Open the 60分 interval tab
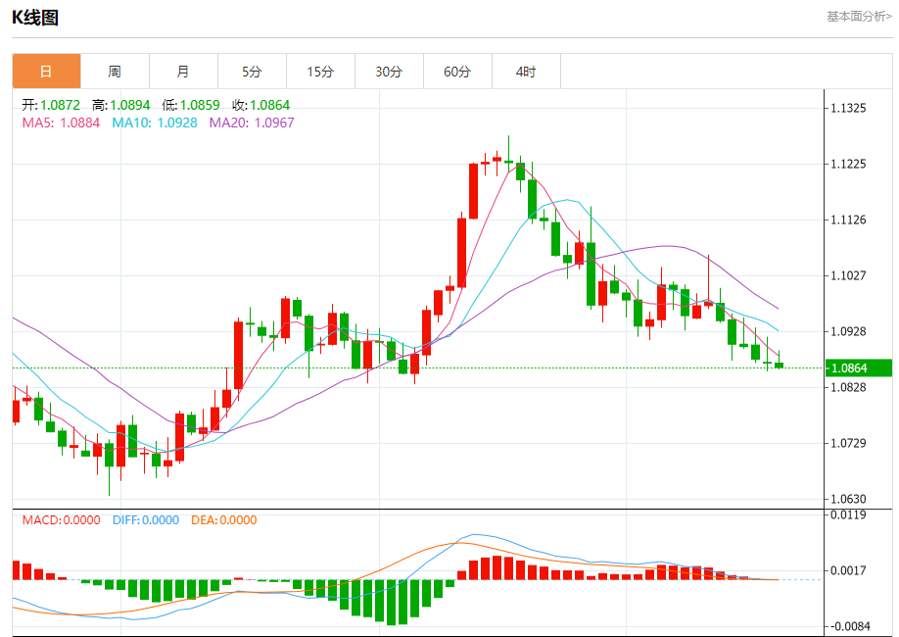Image resolution: width=899 pixels, height=637 pixels. pyautogui.click(x=457, y=72)
